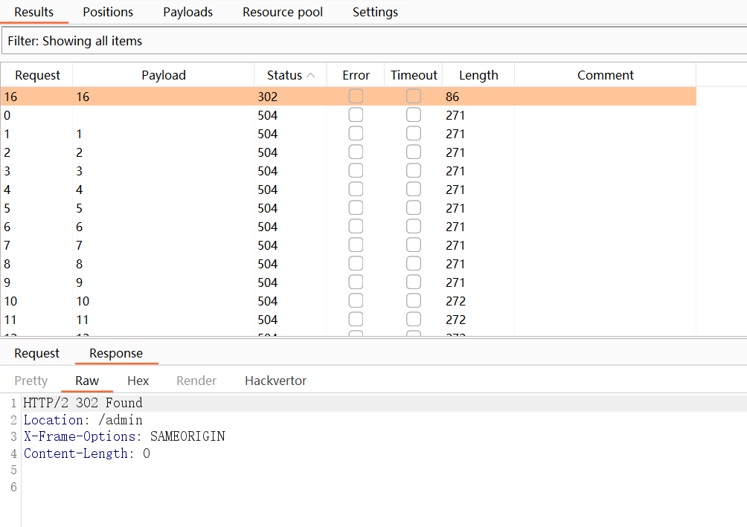The height and width of the screenshot is (527, 747).
Task: Select the Pretty response view
Action: pos(31,381)
